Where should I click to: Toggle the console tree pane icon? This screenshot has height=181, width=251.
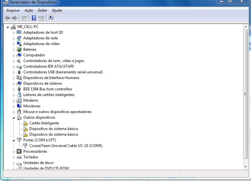pyautogui.click(x=24, y=18)
